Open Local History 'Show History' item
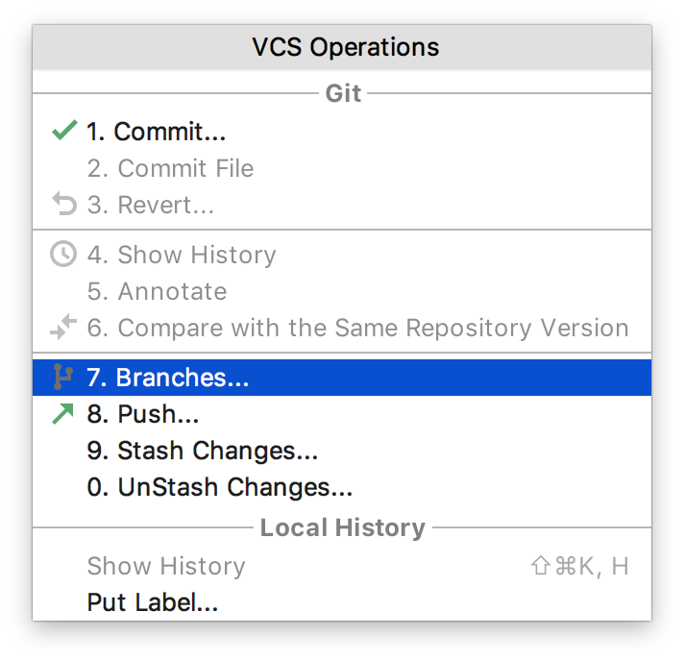This screenshot has width=684, height=661. point(342,566)
